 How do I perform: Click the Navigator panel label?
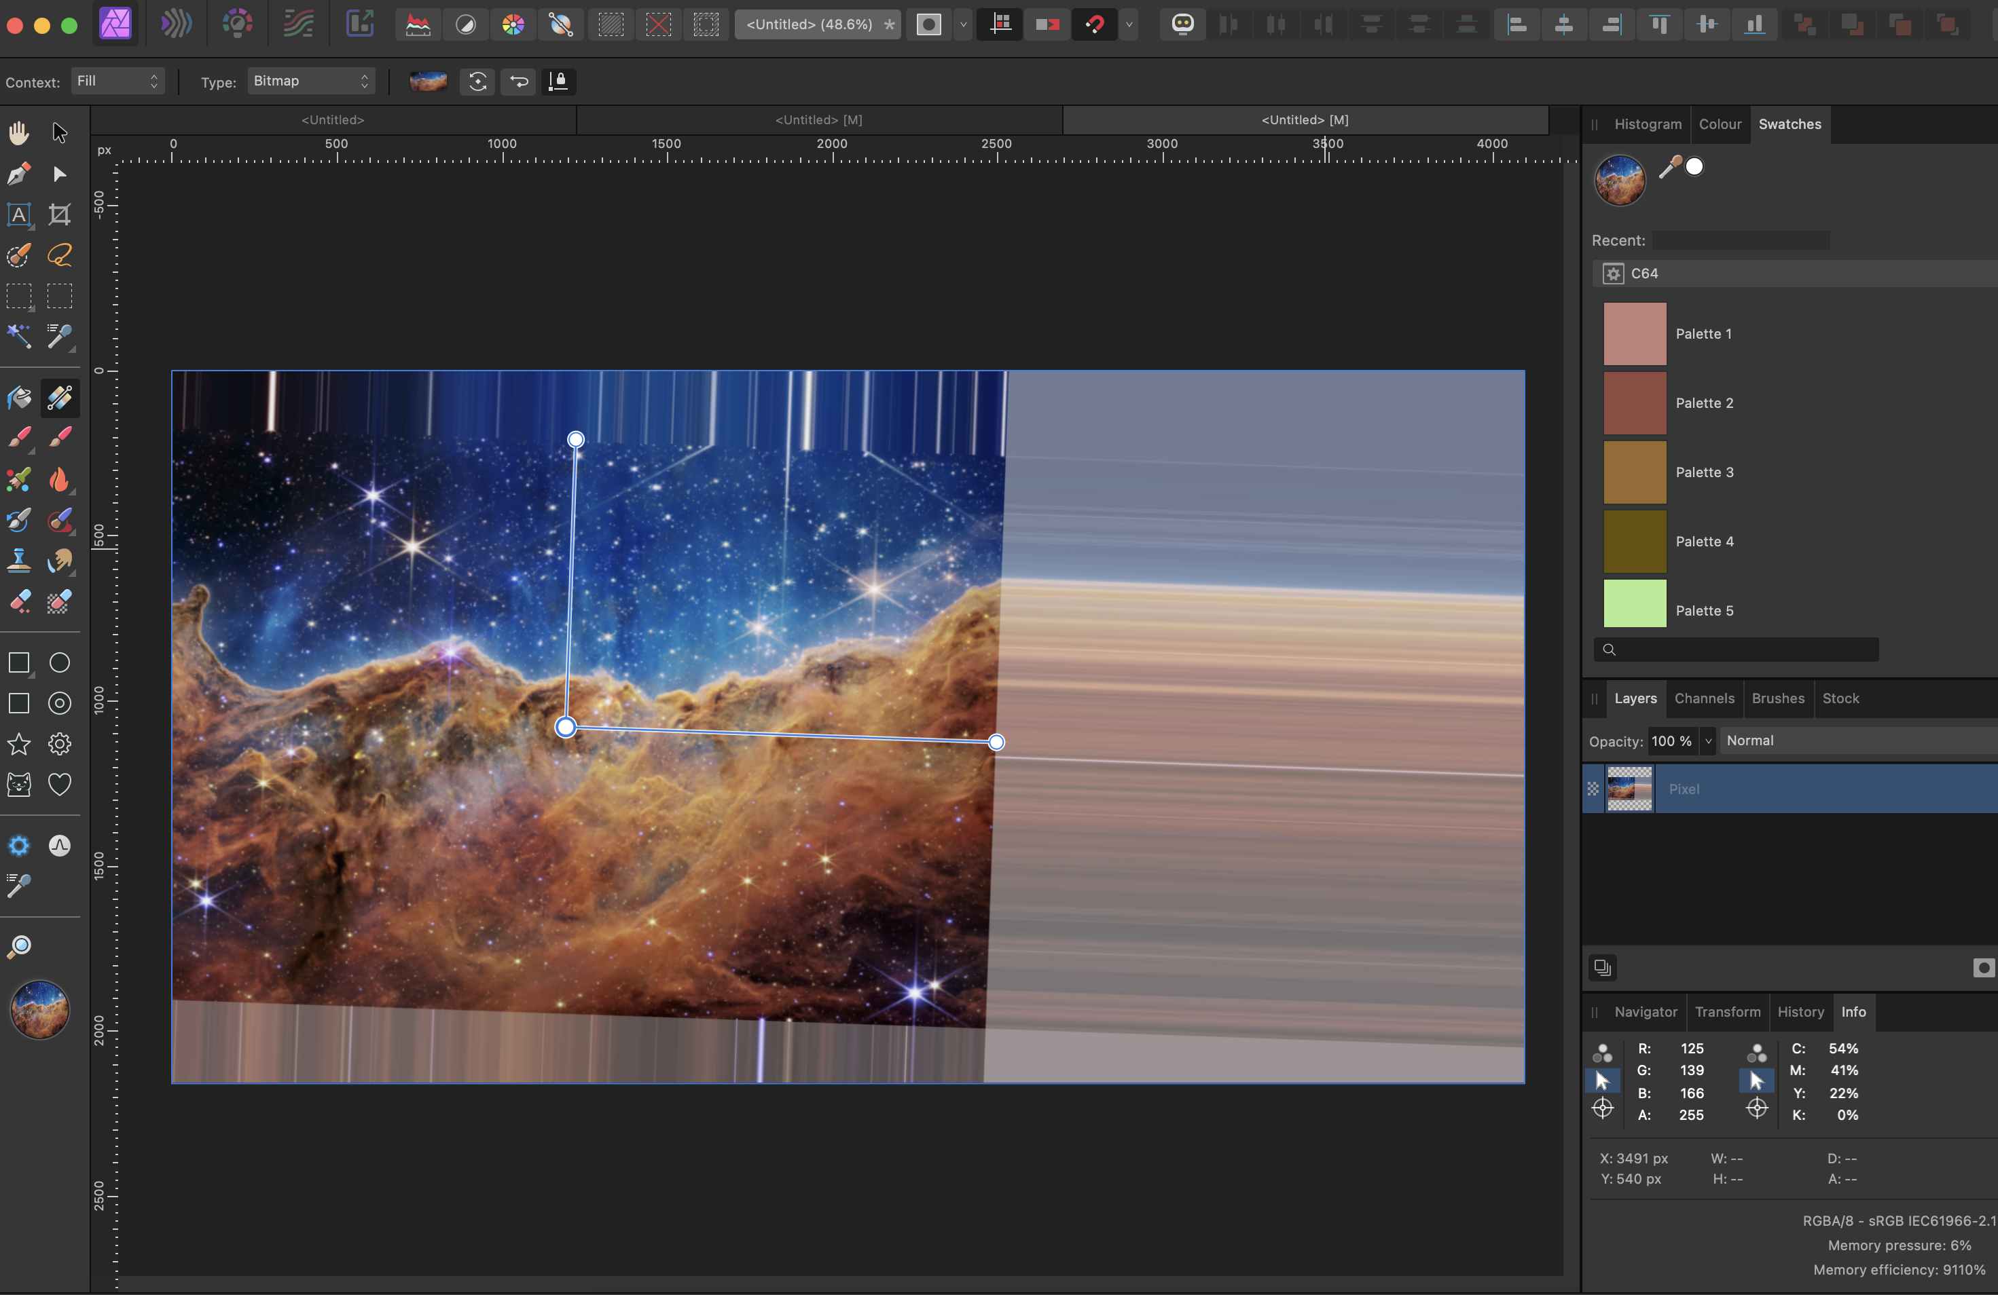(x=1645, y=1013)
